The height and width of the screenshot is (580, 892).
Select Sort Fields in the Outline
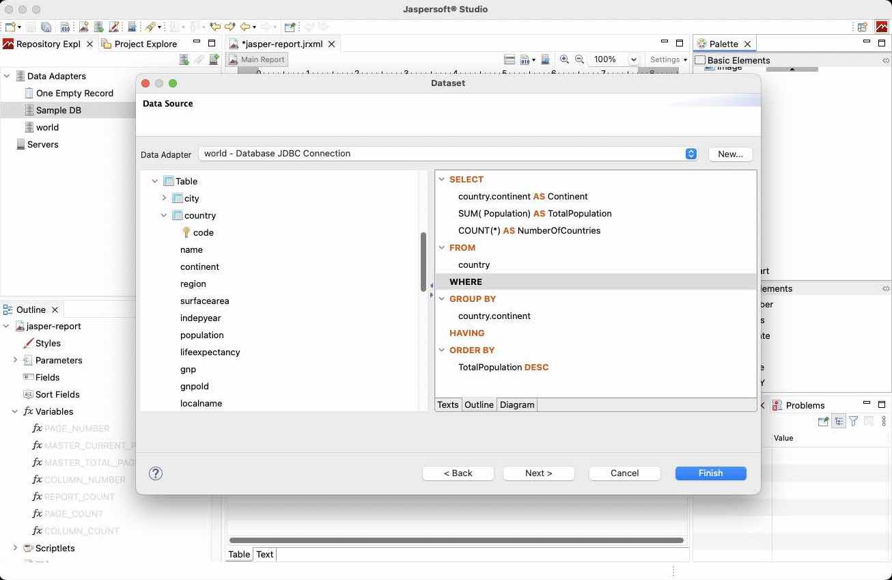pyautogui.click(x=57, y=394)
